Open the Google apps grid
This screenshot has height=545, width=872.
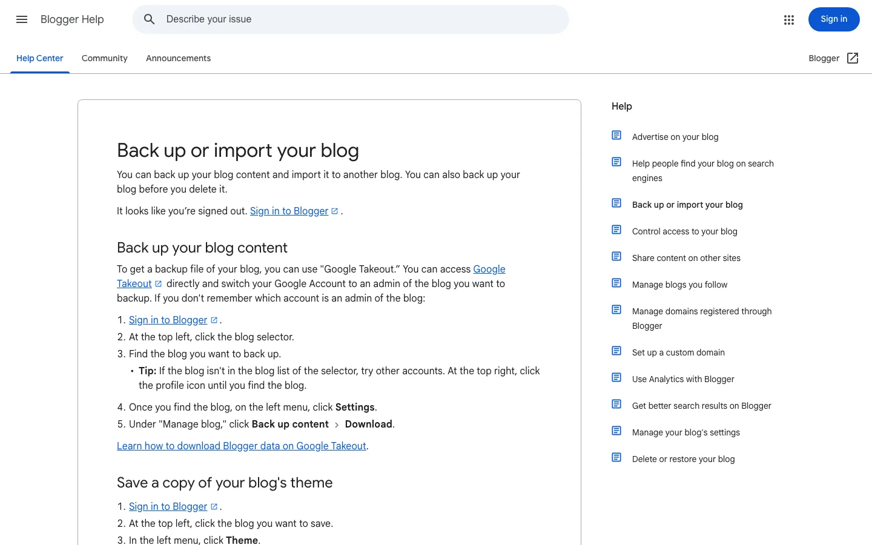788,20
